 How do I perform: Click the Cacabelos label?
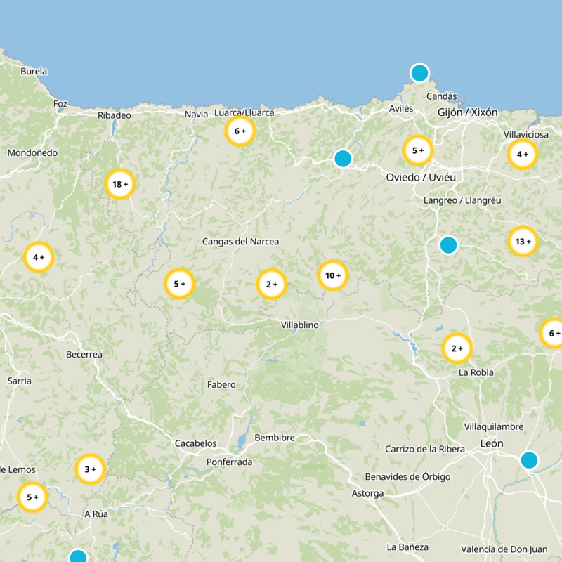coord(196,443)
